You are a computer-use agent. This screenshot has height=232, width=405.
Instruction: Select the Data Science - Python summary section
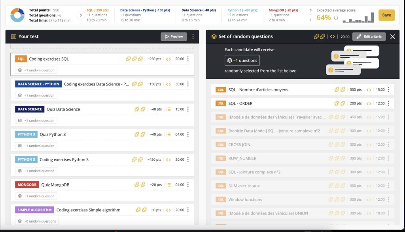pyautogui.click(x=145, y=15)
